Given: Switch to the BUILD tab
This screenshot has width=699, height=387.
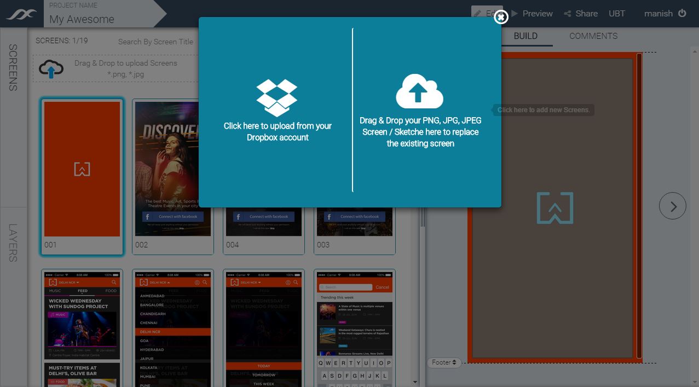Looking at the screenshot, I should (x=525, y=36).
